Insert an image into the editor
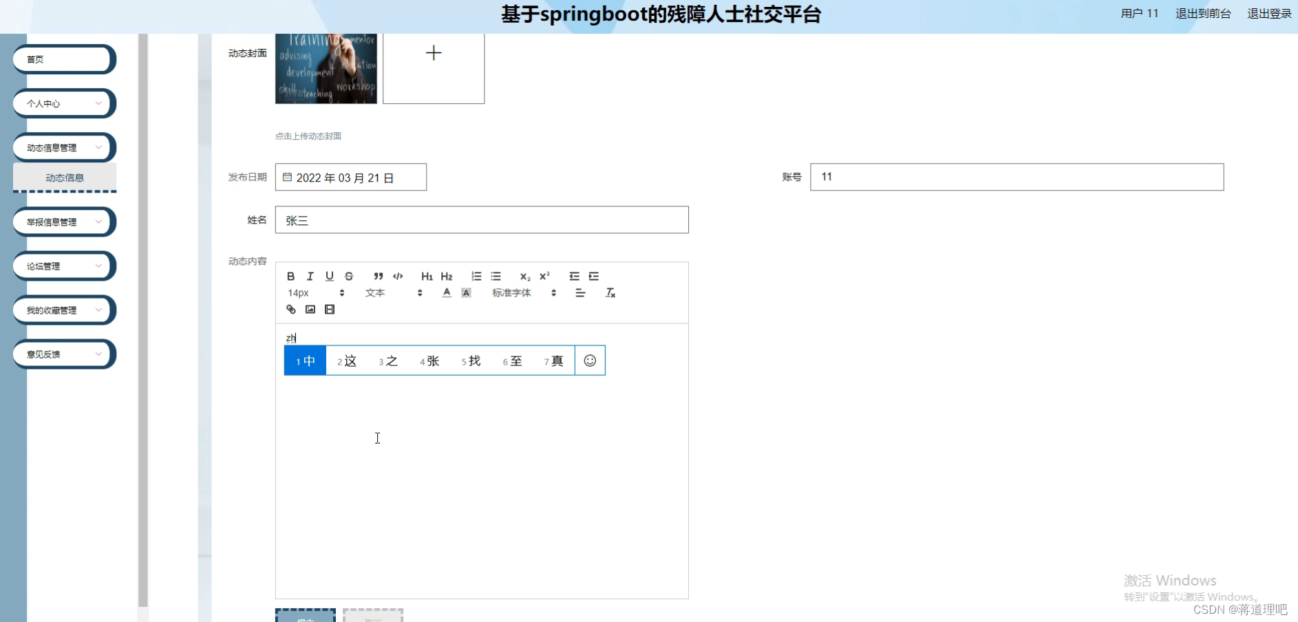The width and height of the screenshot is (1298, 622). pos(310,310)
